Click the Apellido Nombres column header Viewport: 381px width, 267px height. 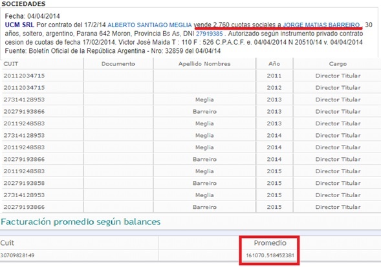[204, 64]
